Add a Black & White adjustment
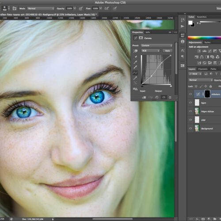Viewport: 221px width, 221px height. coord(207,57)
